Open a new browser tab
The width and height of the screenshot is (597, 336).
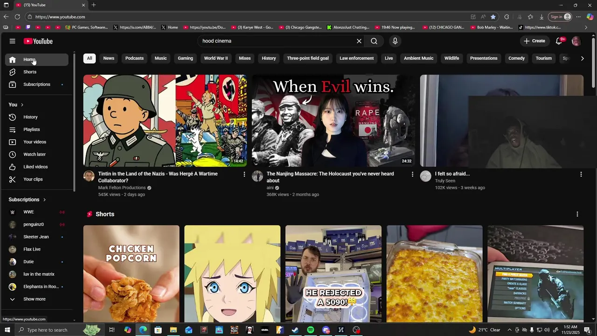tap(94, 5)
